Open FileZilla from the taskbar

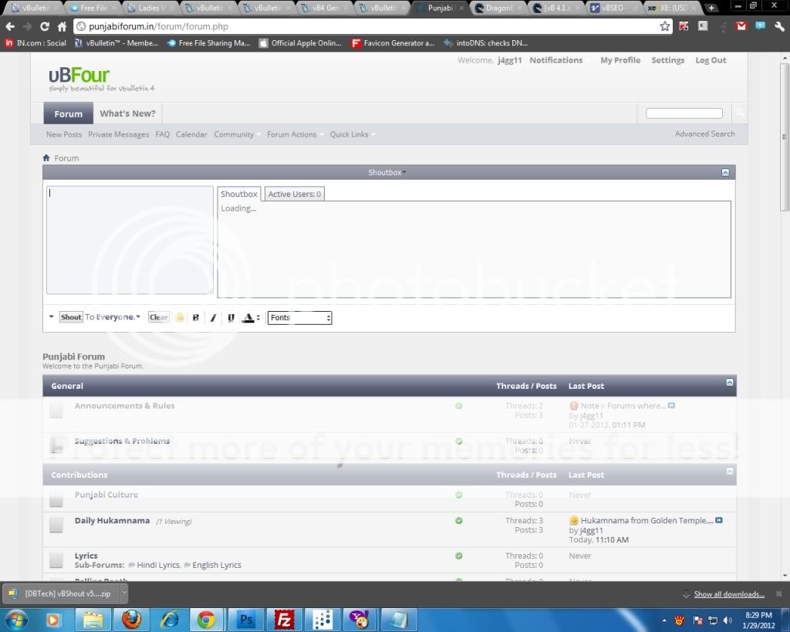point(284,620)
